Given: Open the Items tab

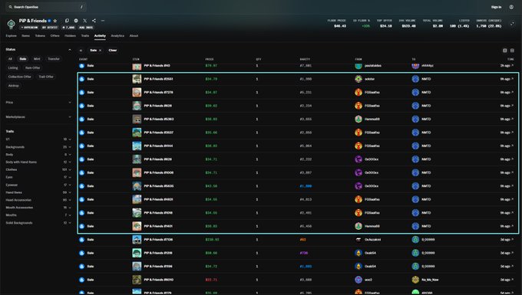Looking at the screenshot, I should [25, 35].
